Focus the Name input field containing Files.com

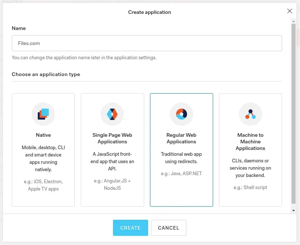click(147, 43)
